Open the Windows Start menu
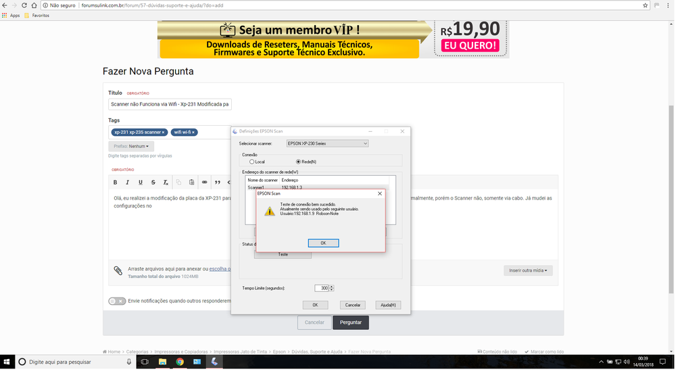Image resolution: width=676 pixels, height=380 pixels. click(7, 362)
